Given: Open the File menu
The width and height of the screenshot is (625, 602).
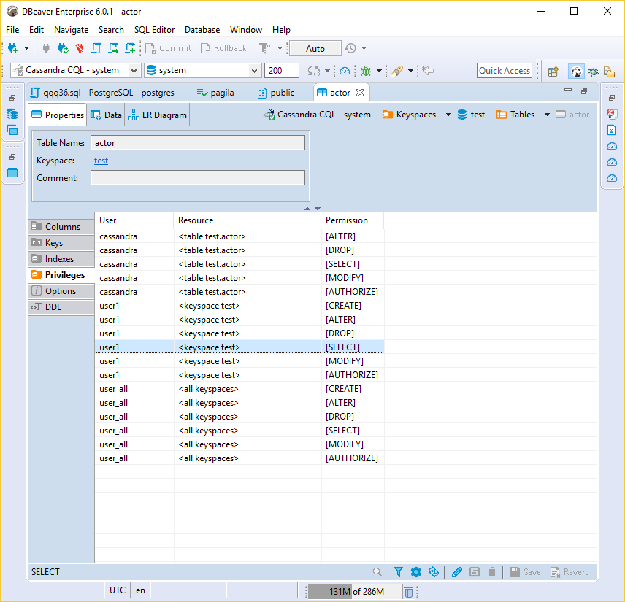Looking at the screenshot, I should tap(12, 30).
